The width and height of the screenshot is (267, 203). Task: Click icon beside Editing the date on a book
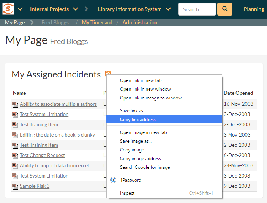coord(15,135)
